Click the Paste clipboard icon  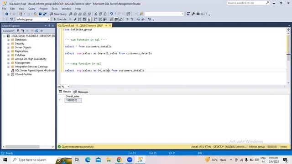[105, 14]
